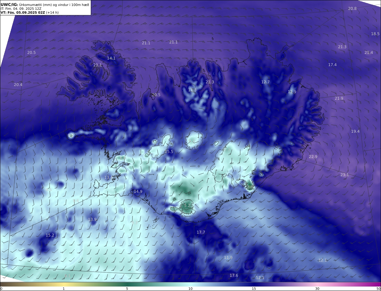The height and width of the screenshot is (291, 381).
Task: Click the 13.9 value label
Action: (x=93, y=220)
